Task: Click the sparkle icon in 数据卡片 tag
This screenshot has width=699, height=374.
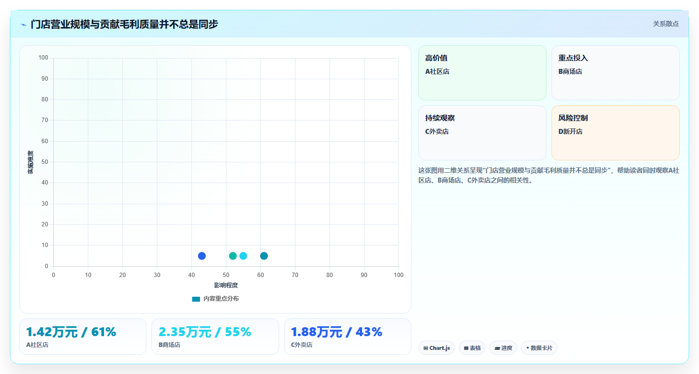Action: (528, 347)
